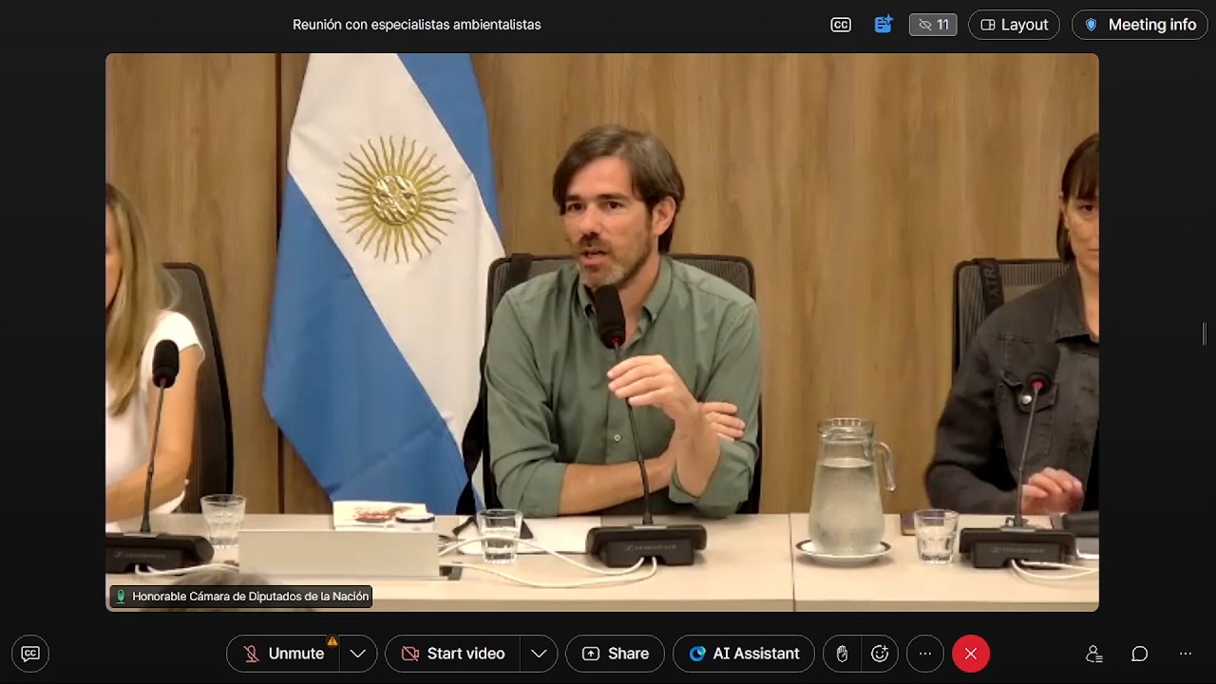Open the meeting notes icon in top bar
This screenshot has height=684, width=1216.
[x=883, y=25]
